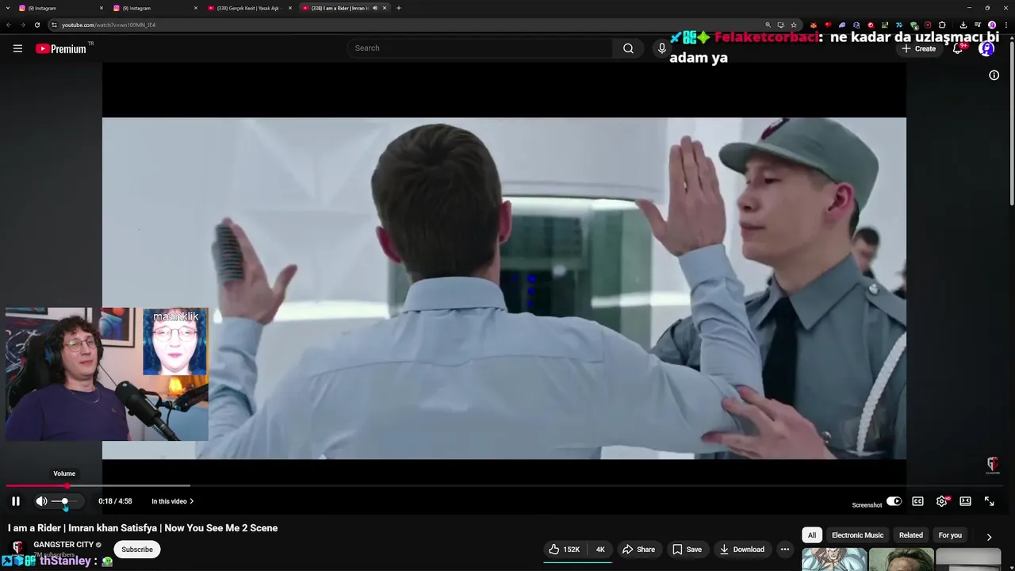Image resolution: width=1015 pixels, height=571 pixels.
Task: Pause the playing video
Action: point(15,501)
